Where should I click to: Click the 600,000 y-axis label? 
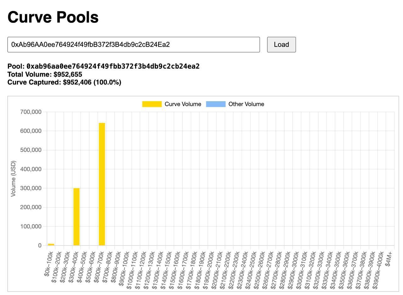[31, 131]
